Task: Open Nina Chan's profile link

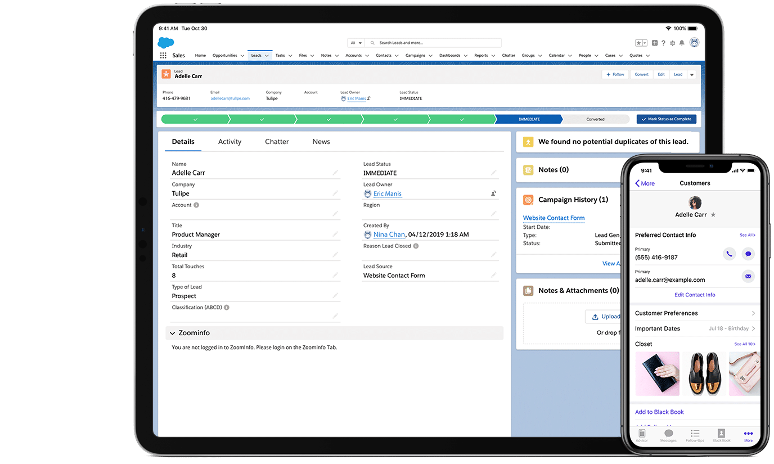Action: 389,234
